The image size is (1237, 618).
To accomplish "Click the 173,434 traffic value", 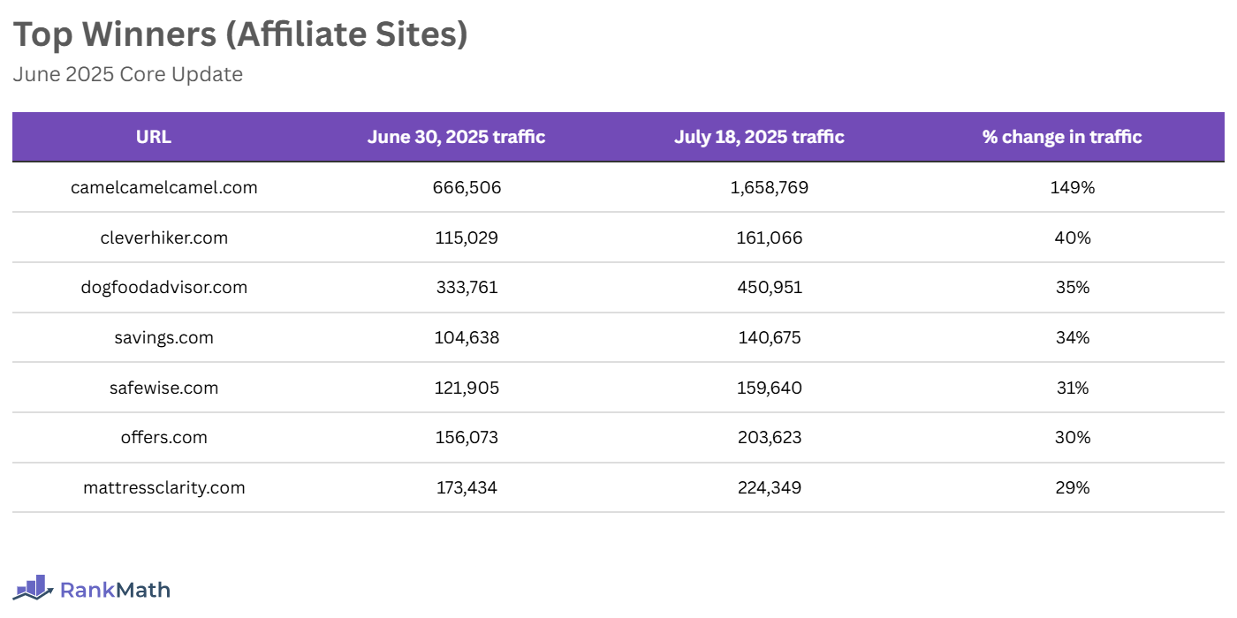I will tap(467, 487).
